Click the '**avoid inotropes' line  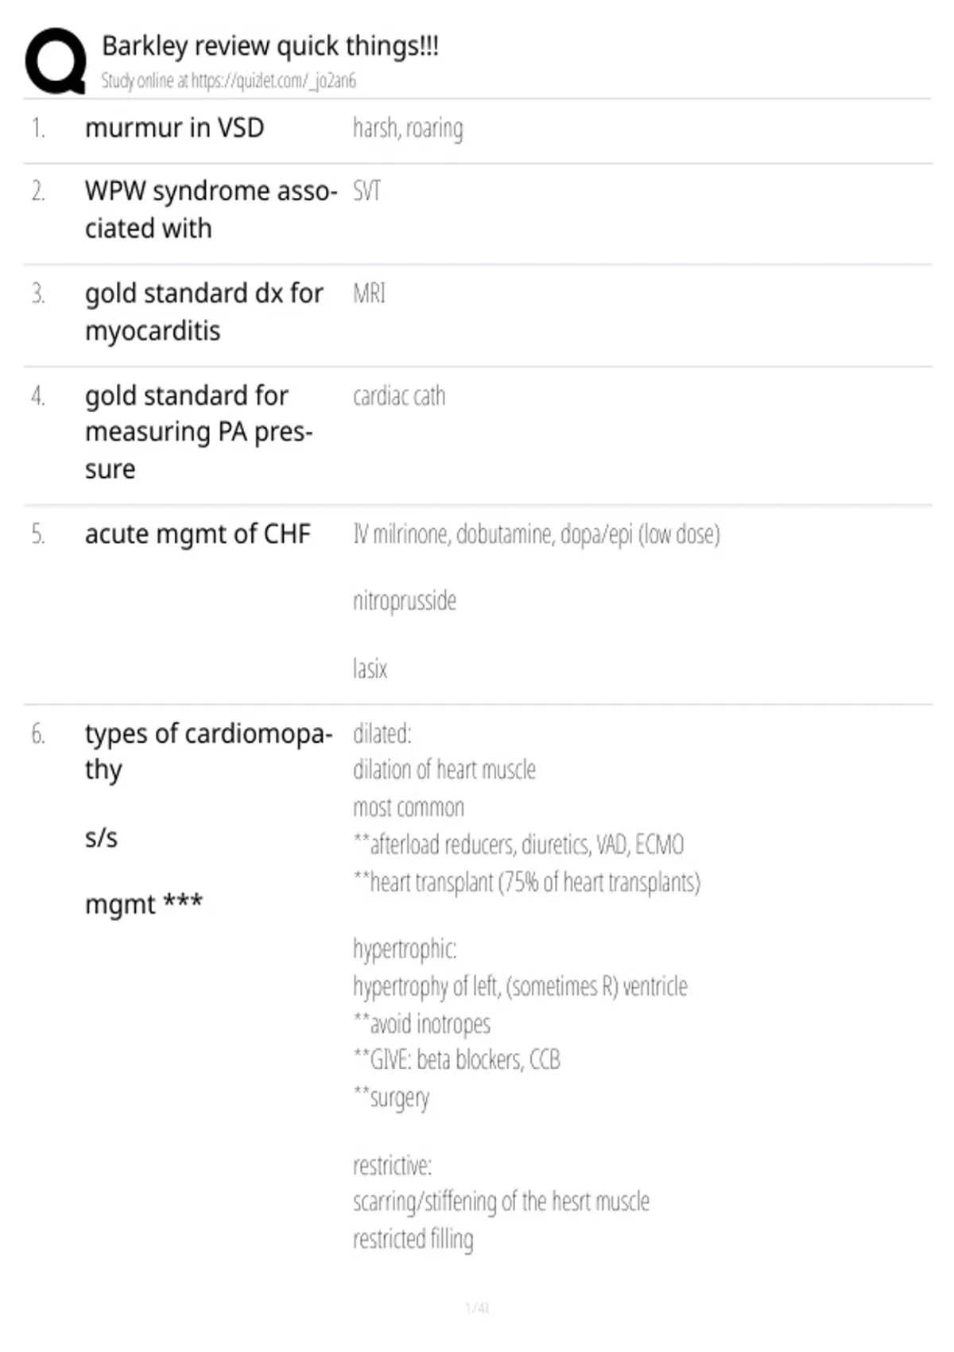(421, 1024)
